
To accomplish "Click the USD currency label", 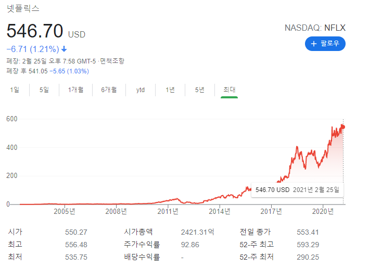I will click(x=77, y=34).
